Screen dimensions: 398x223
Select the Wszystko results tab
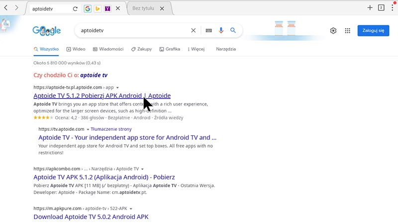coord(46,49)
